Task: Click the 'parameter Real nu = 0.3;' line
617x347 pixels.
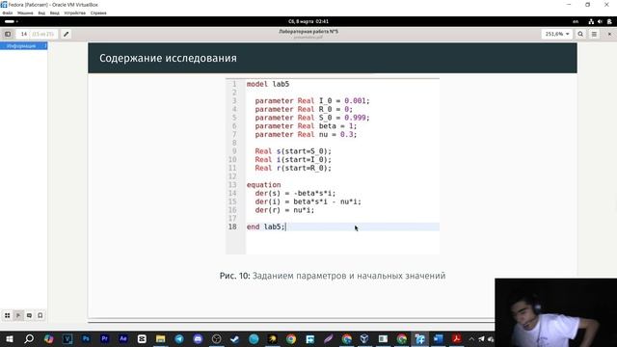Action: [x=306, y=135]
